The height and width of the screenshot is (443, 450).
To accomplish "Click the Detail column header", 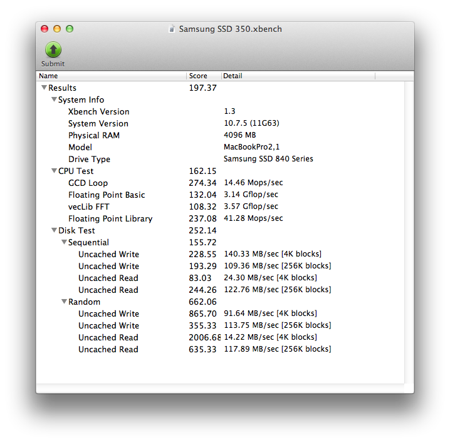I will 298,76.
